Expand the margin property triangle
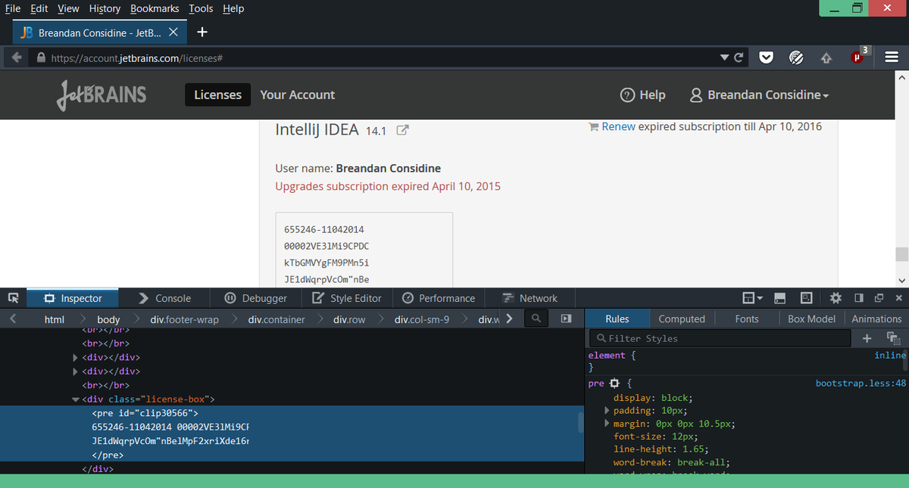Screen dimensions: 909x488 click(x=607, y=424)
